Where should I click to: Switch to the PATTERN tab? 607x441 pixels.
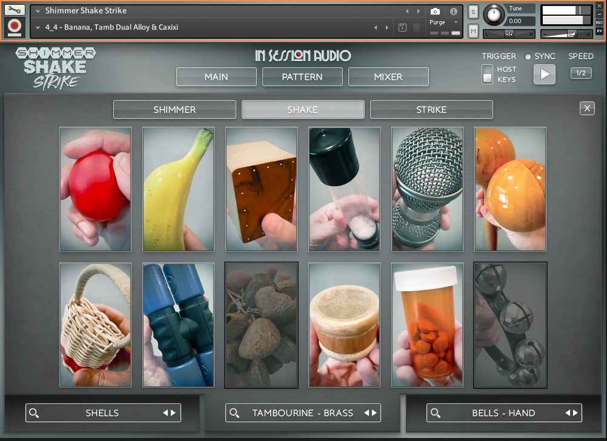(302, 76)
